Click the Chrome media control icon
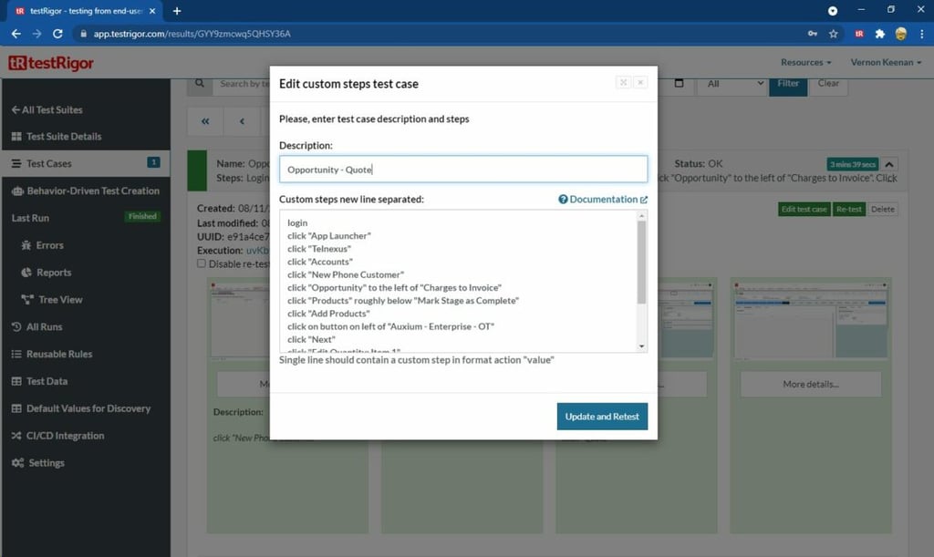The width and height of the screenshot is (934, 557). tap(833, 11)
